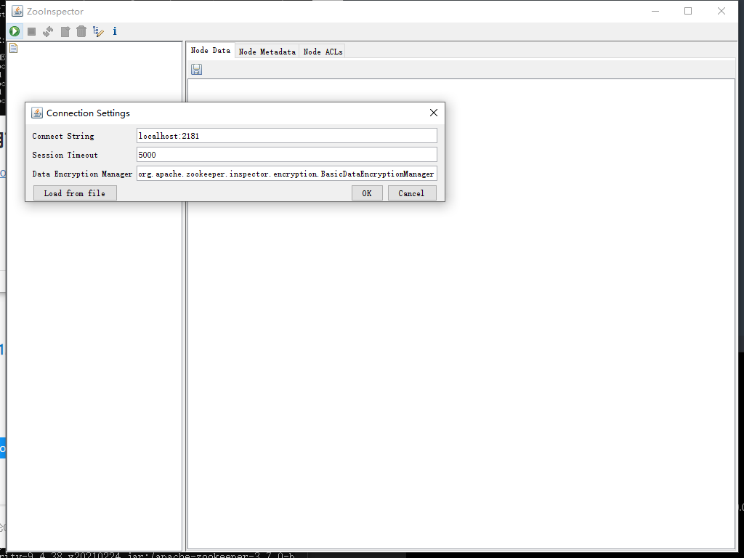Cancel the Connection Settings dialog
Screen dimensions: 744x558
411,193
